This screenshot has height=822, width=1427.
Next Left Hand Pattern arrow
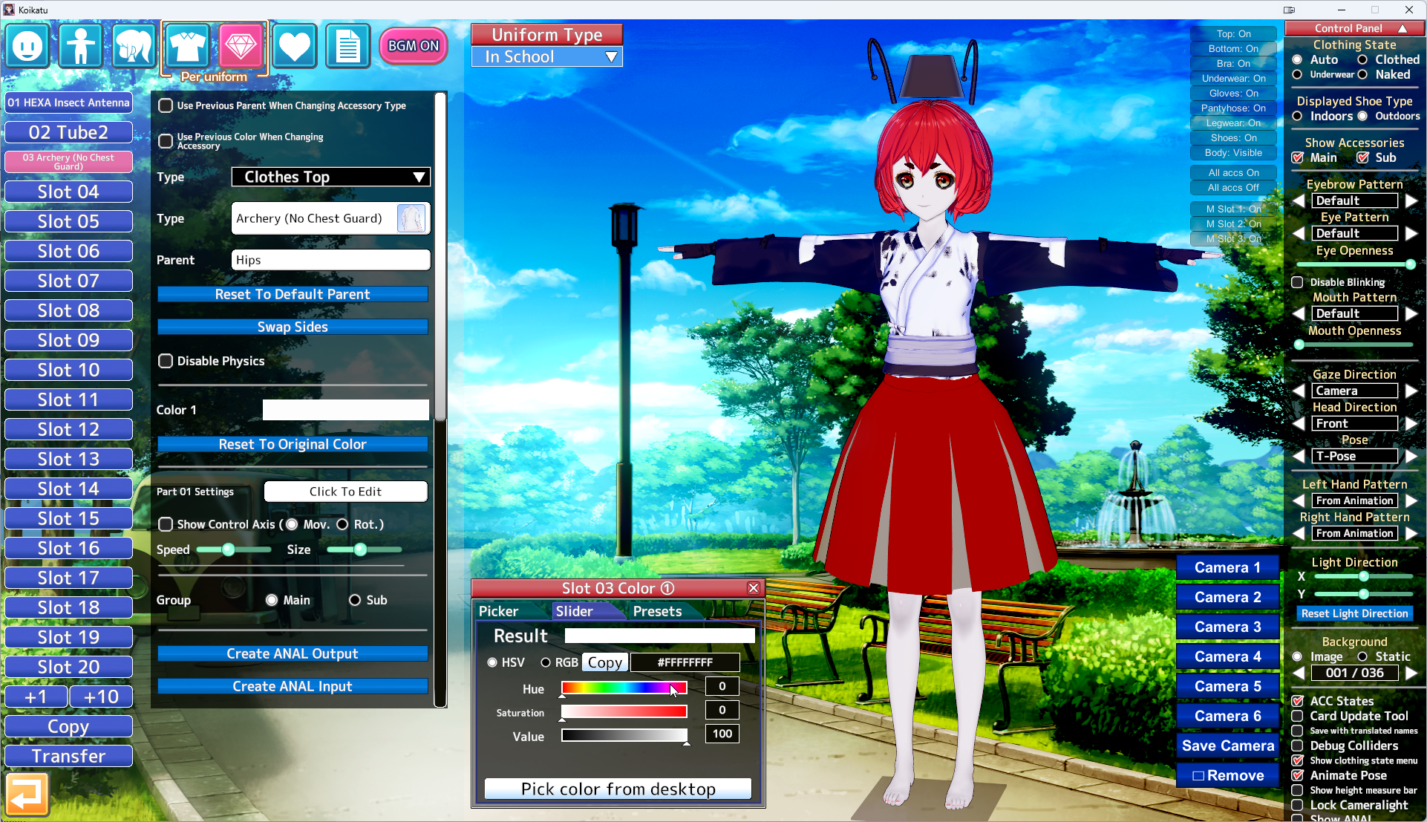pos(1411,500)
